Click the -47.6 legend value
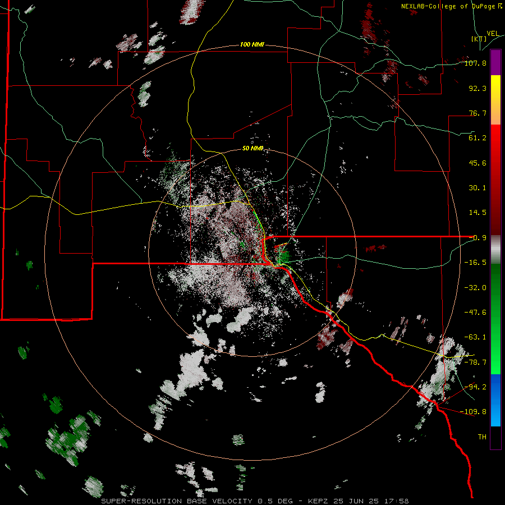 [x=475, y=313]
